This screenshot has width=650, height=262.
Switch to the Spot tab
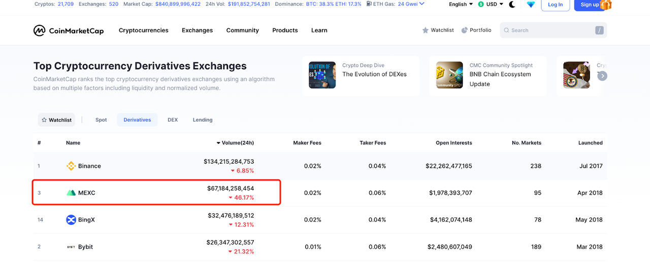[x=101, y=120]
